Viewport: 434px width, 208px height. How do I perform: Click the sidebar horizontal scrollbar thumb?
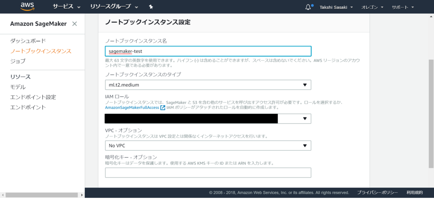click(42, 195)
